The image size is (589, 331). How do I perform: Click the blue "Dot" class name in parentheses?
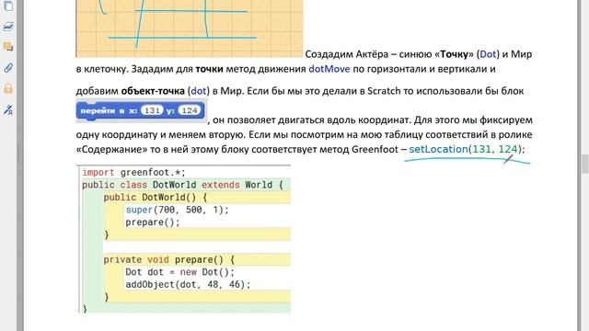click(x=488, y=54)
